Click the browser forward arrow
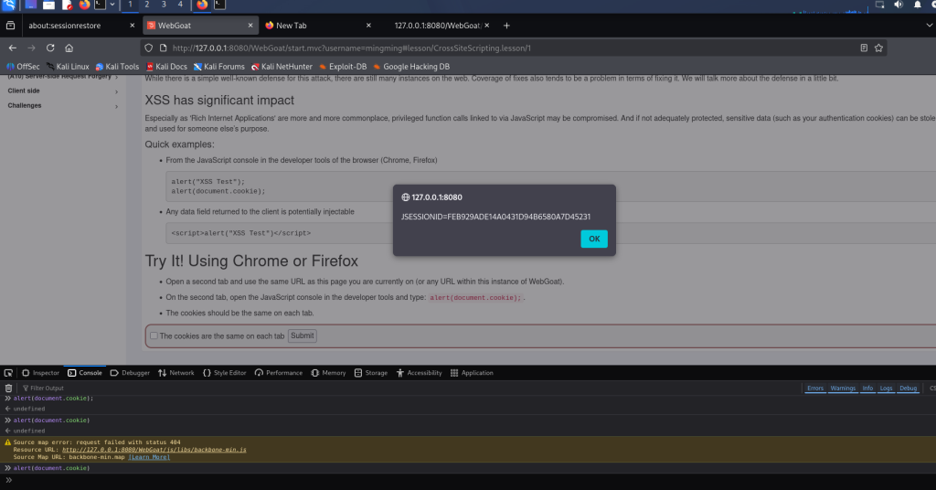Screen dimensions: 936x490 click(x=31, y=48)
